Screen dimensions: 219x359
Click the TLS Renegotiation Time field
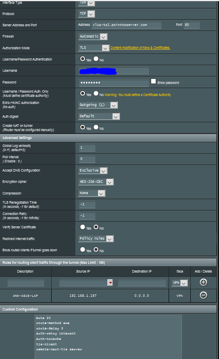(x=87, y=205)
